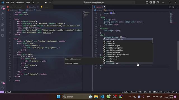Image resolution: width=179 pixels, height=100 pixels.
Task: Click the Ln 62, Col 4 indicator
Action: [126, 92]
